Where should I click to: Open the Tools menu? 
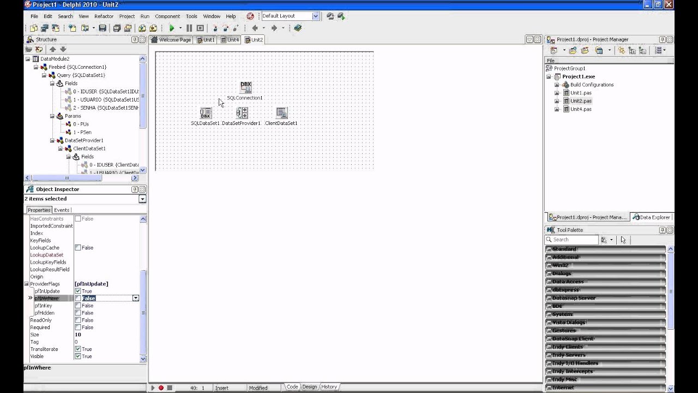(x=191, y=16)
